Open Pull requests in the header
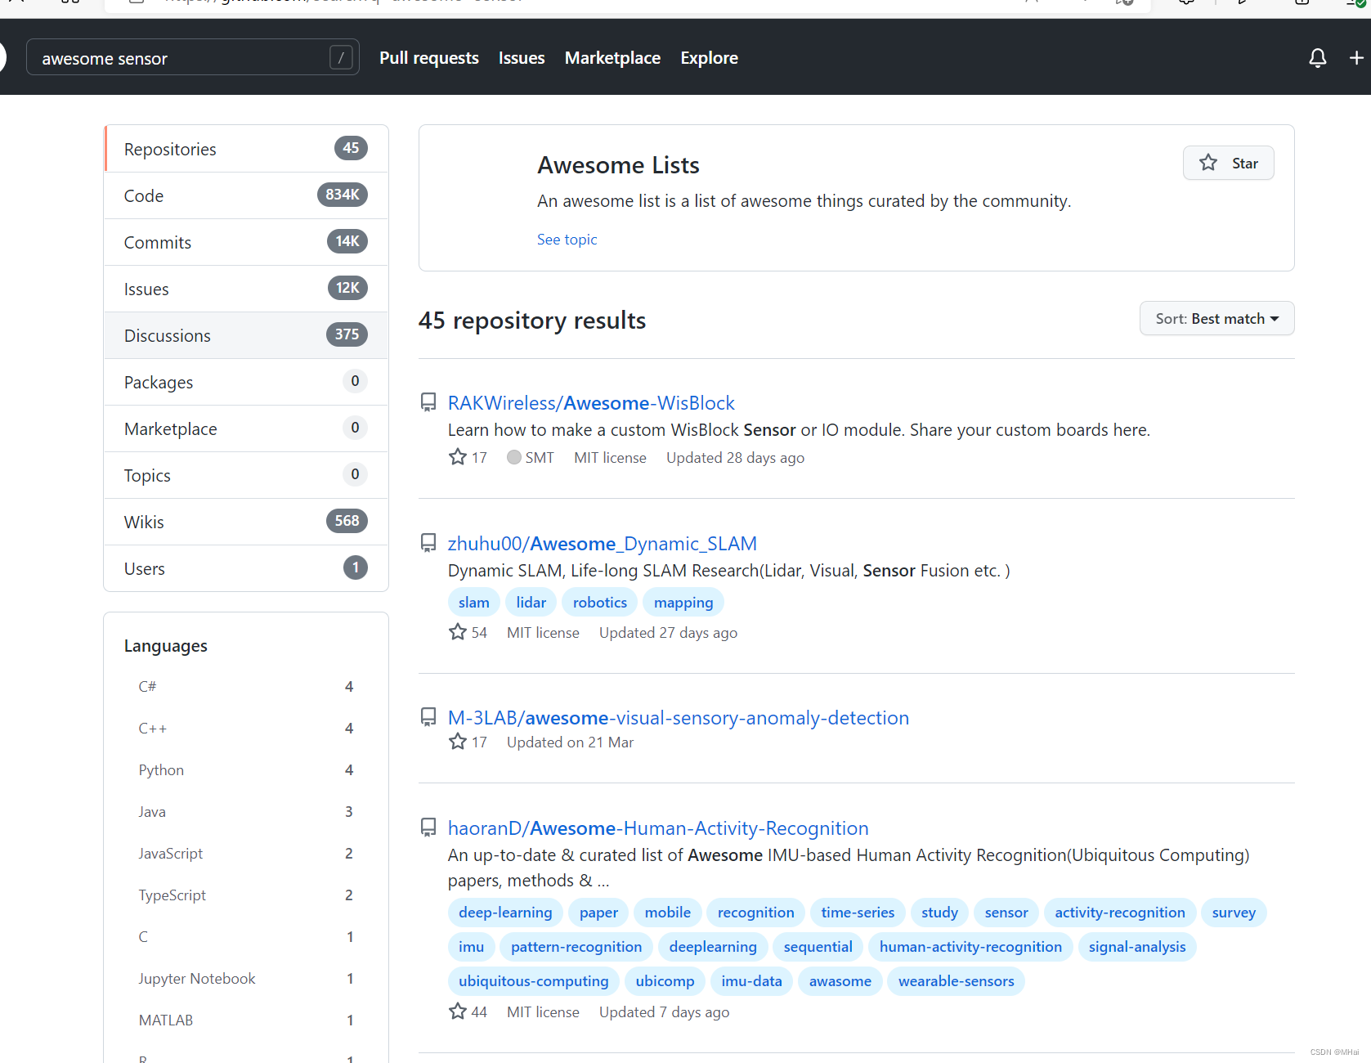1371x1063 pixels. coord(429,58)
